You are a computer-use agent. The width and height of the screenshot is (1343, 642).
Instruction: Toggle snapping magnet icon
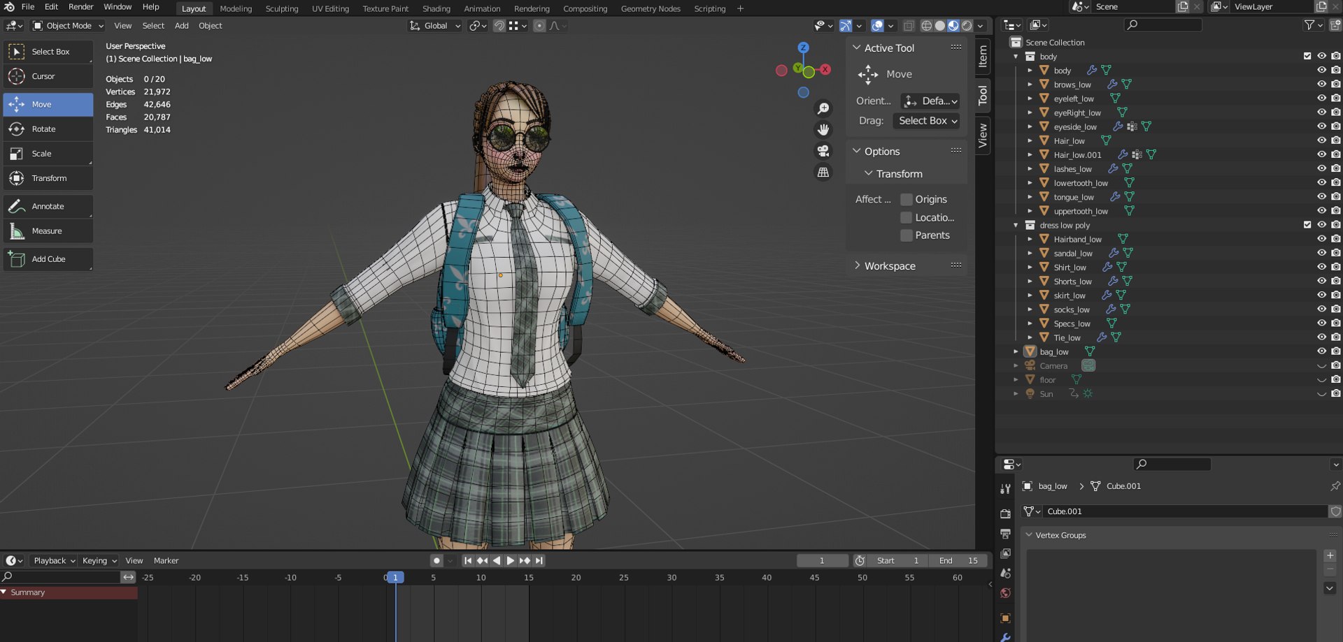click(x=499, y=26)
